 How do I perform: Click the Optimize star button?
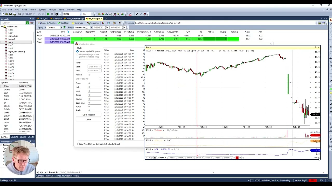[77, 23]
